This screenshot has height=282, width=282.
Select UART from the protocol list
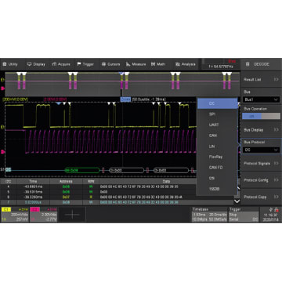(217, 125)
